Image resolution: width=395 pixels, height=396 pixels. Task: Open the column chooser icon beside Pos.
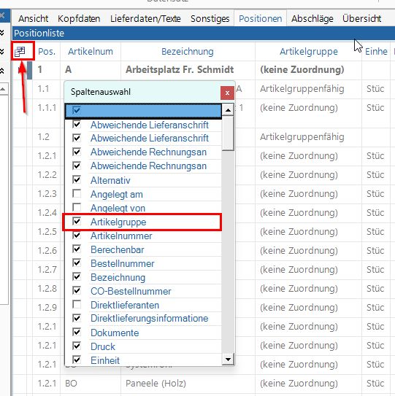click(20, 52)
